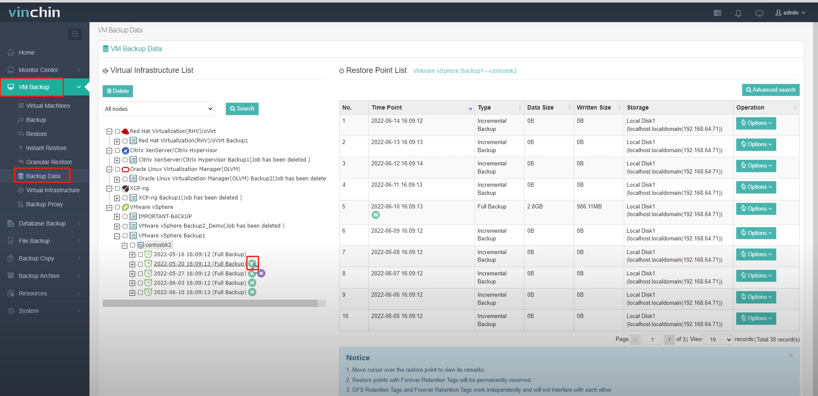This screenshot has width=818, height=396.
Task: Check the 2022-05-16 Full Backup checkbox
Action: 140,254
